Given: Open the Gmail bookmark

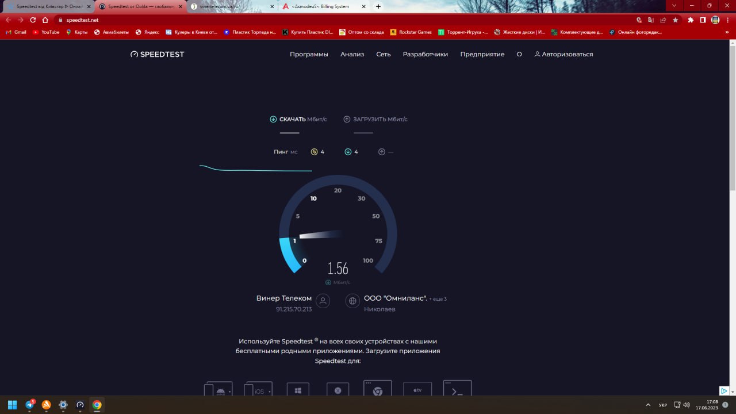Looking at the screenshot, I should point(16,32).
